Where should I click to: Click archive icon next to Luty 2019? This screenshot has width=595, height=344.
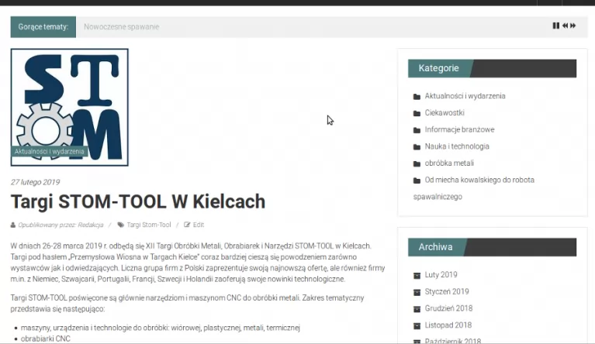click(417, 275)
